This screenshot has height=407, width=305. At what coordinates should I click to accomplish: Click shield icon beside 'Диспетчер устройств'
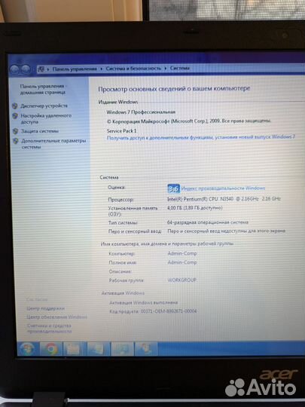(x=15, y=106)
